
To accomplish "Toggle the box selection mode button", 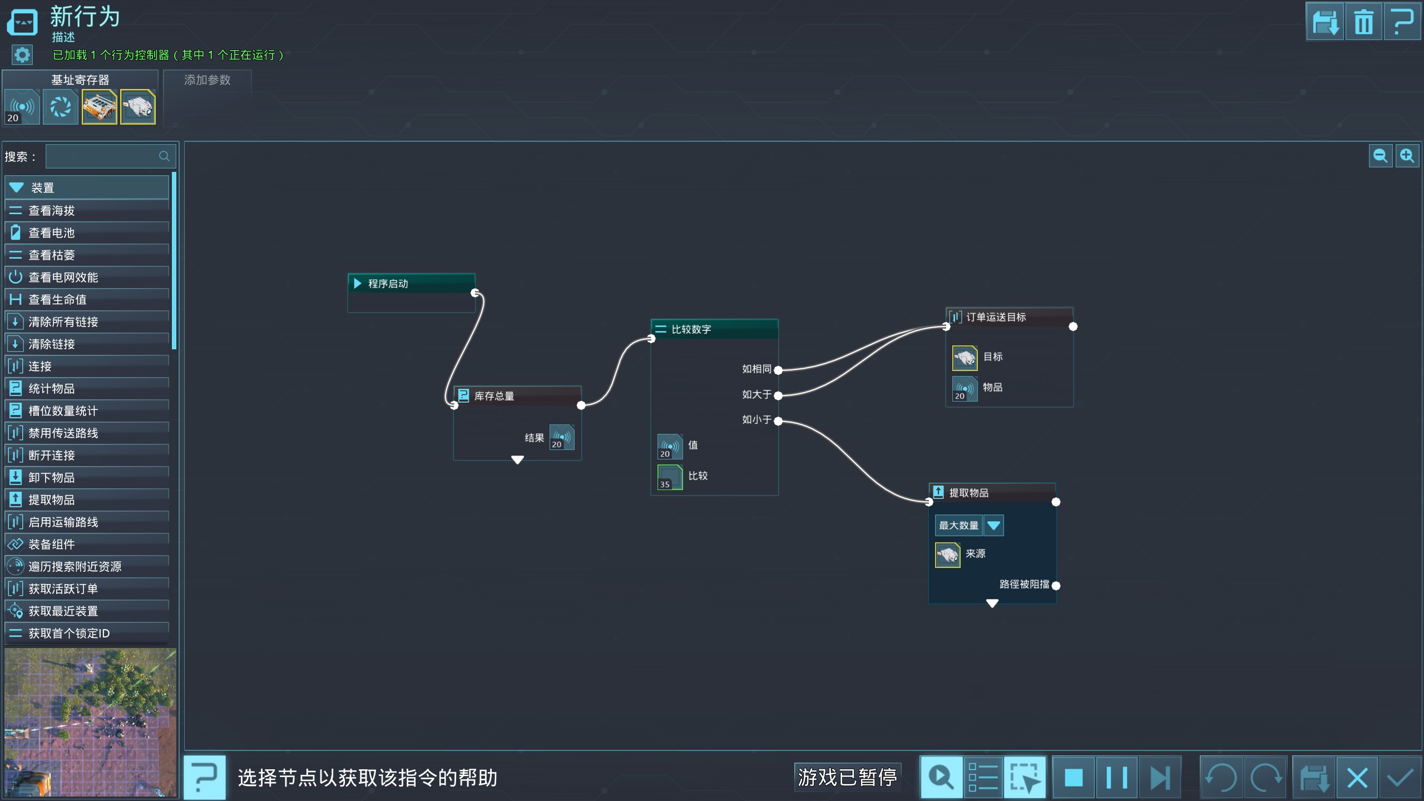I will (1025, 777).
